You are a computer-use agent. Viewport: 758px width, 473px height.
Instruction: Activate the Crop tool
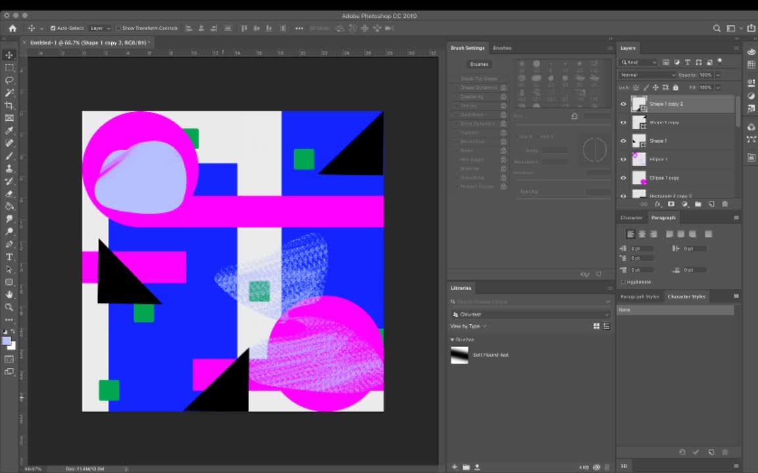click(9, 105)
